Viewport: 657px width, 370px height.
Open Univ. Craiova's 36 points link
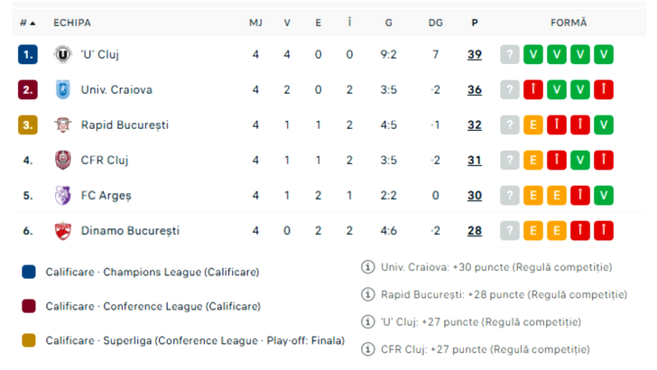coord(475,90)
